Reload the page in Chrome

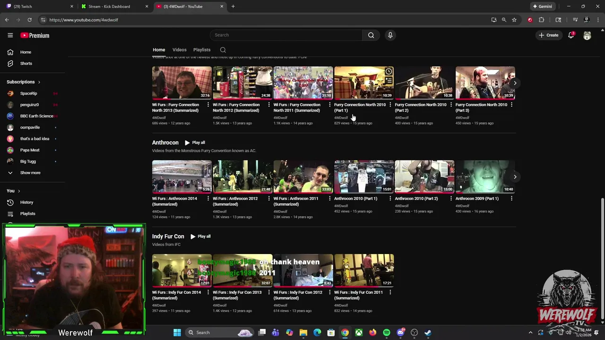coord(29,20)
